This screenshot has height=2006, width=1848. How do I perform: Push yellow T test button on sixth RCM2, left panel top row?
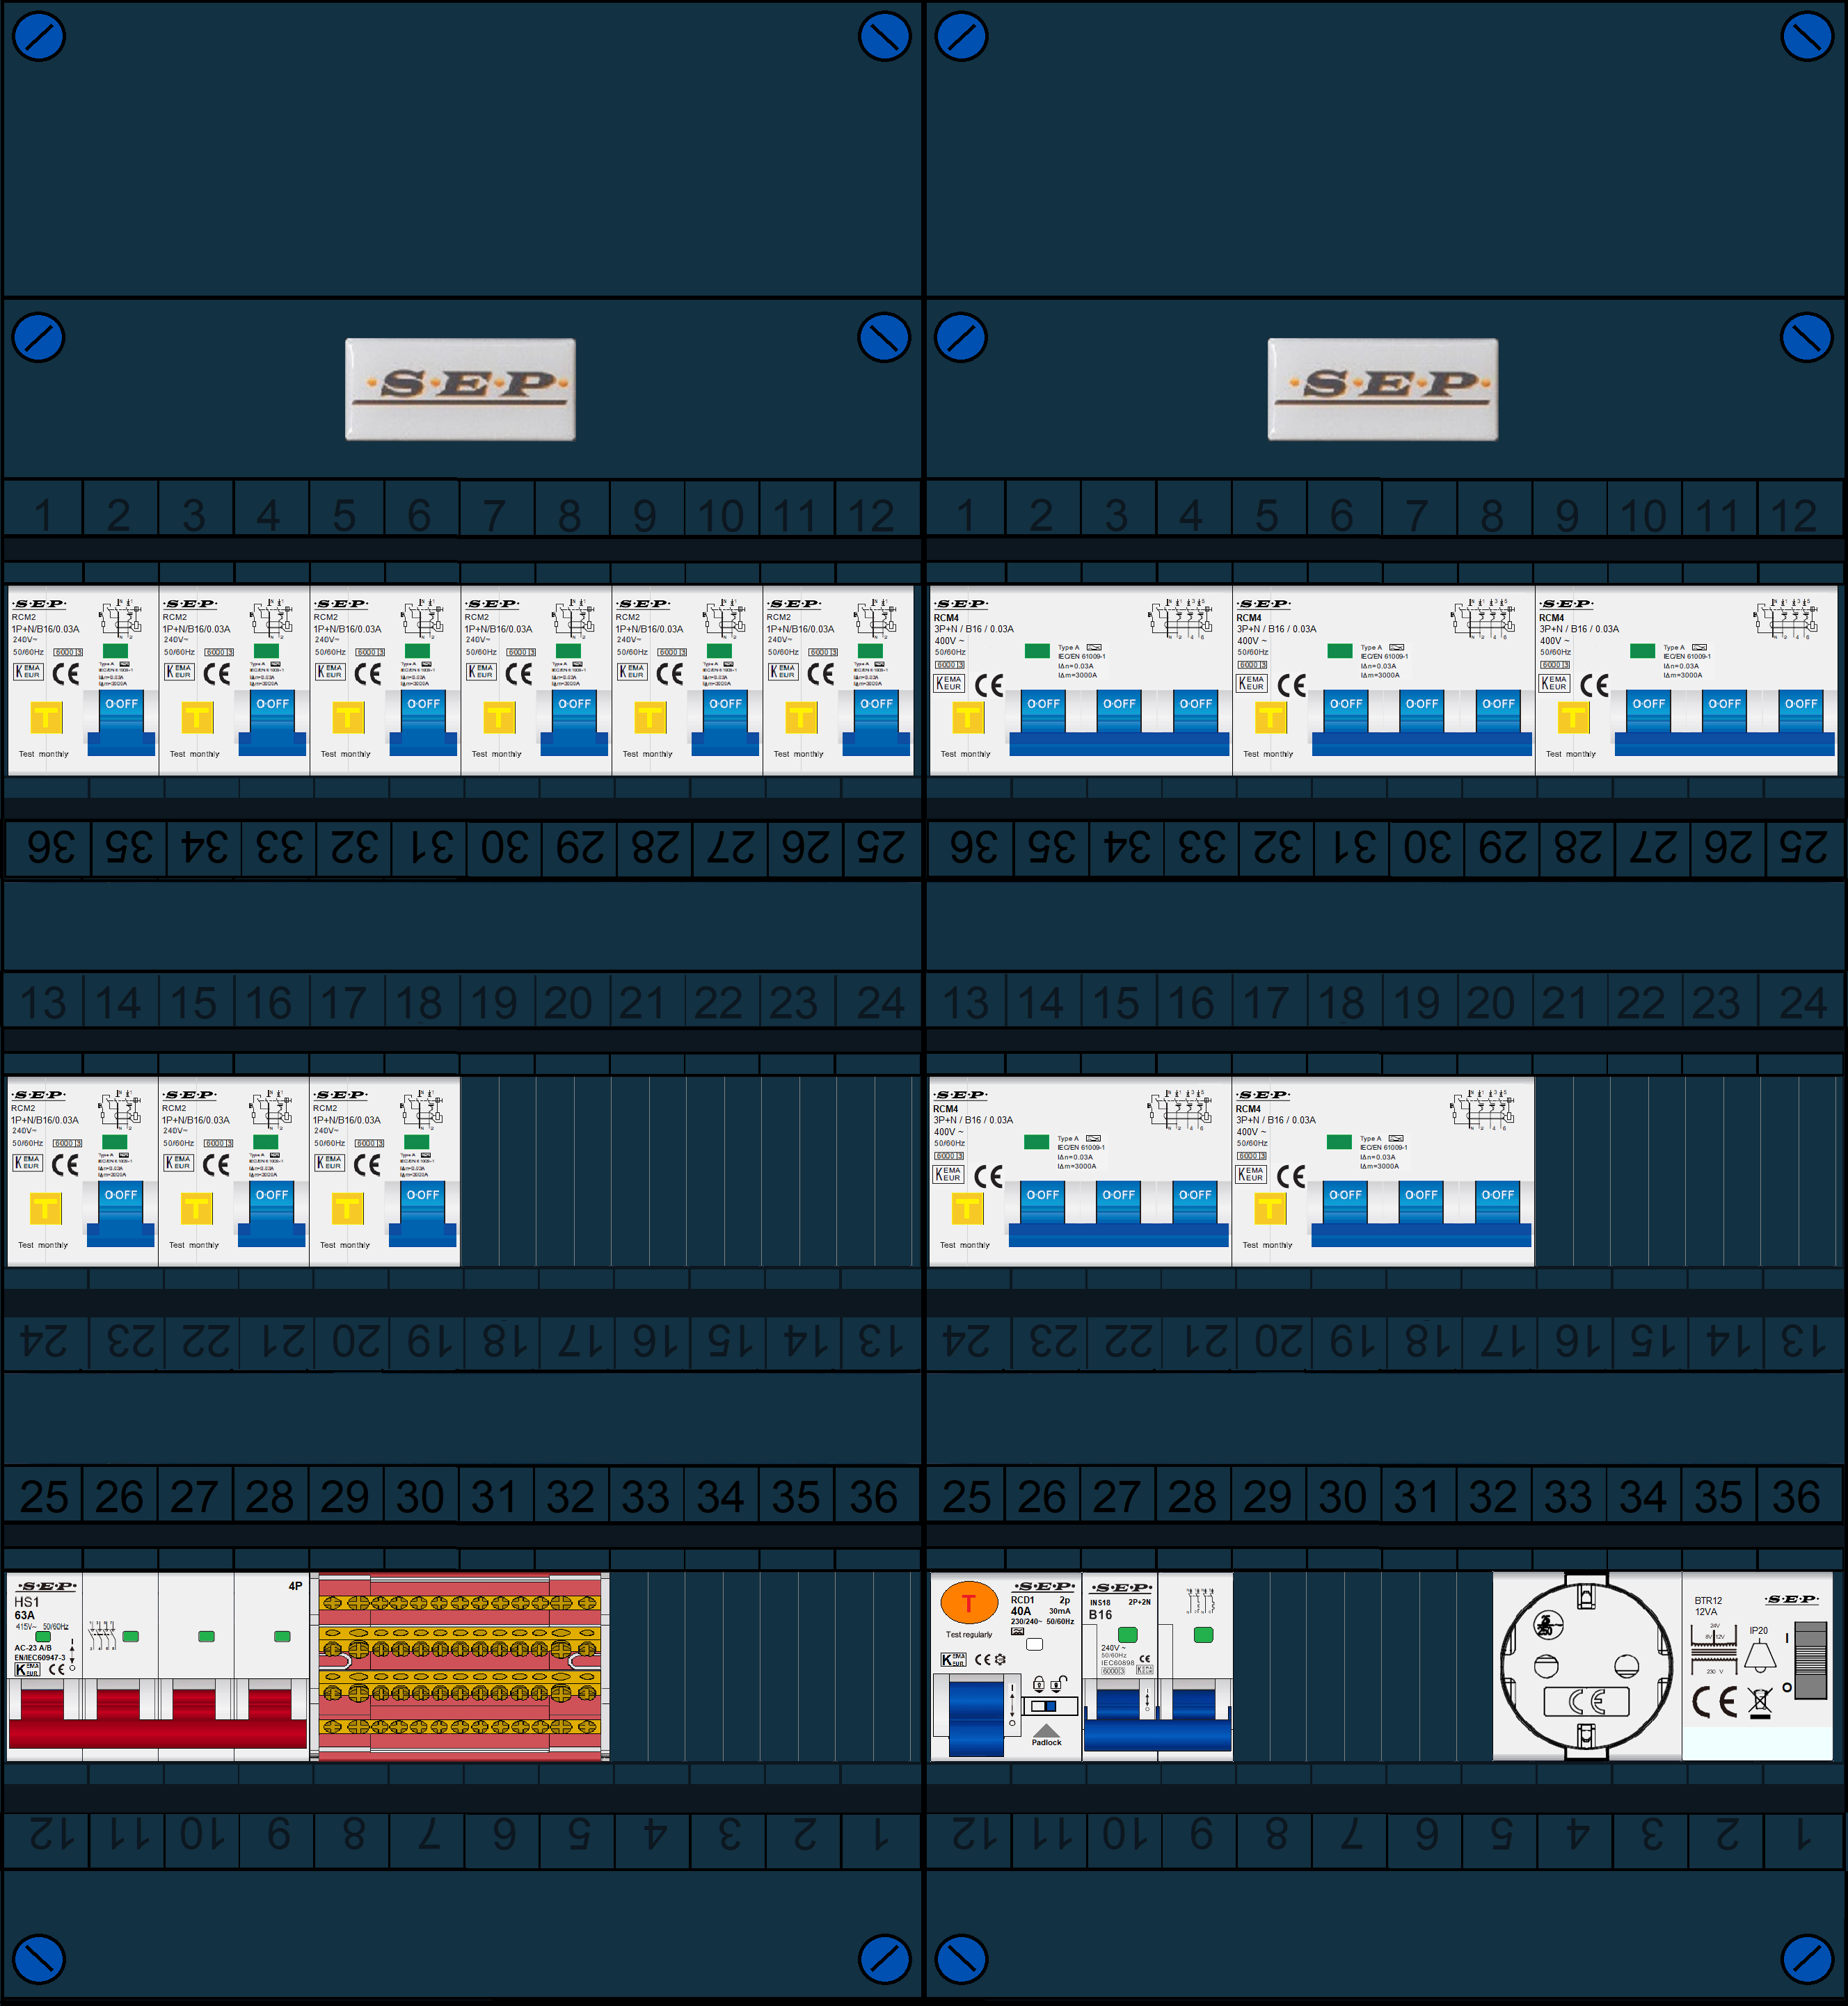801,718
